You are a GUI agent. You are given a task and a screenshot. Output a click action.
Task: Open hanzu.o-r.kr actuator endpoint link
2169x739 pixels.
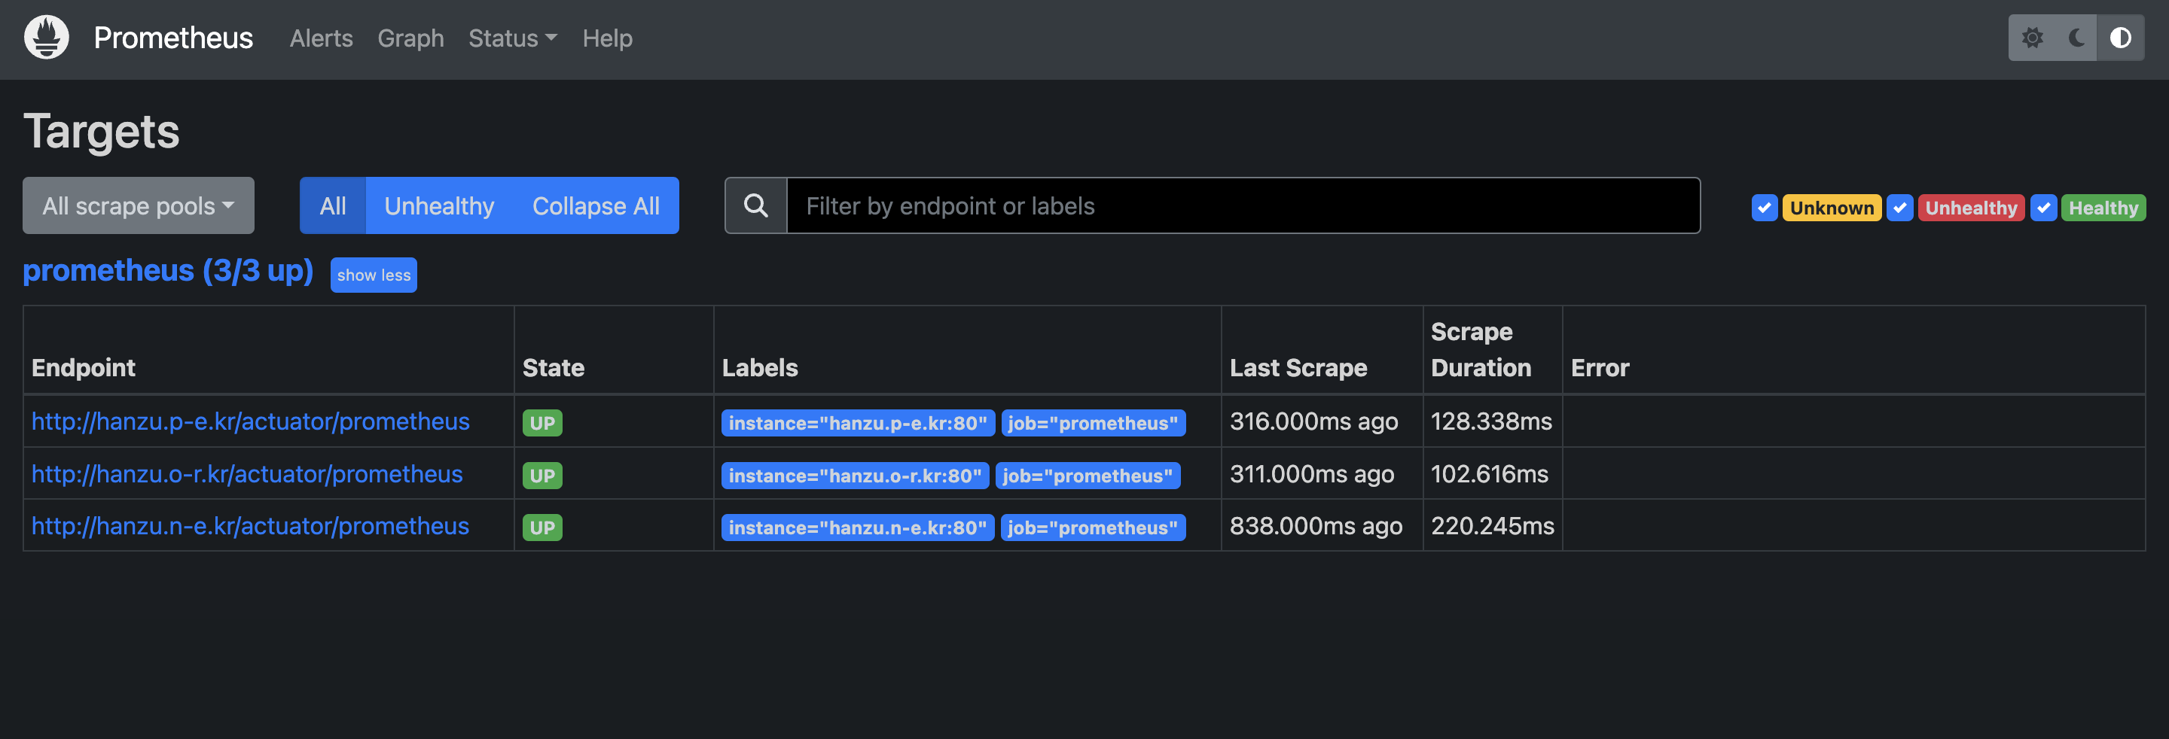tap(247, 474)
